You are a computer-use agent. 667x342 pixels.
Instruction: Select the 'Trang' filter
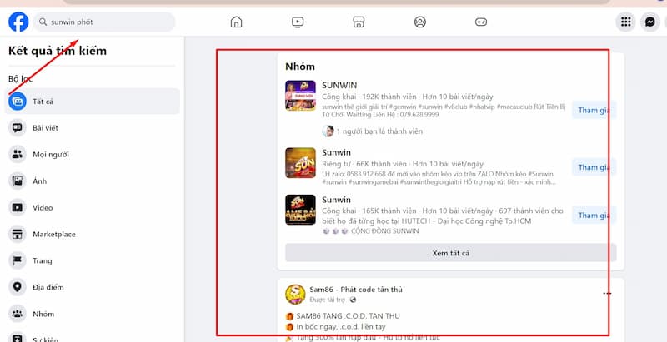(x=93, y=260)
